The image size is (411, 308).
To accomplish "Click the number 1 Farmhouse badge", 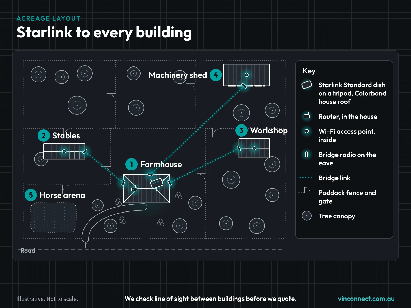I will (x=132, y=164).
